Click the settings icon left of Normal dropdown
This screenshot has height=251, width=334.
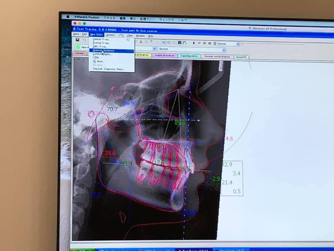coord(215,44)
